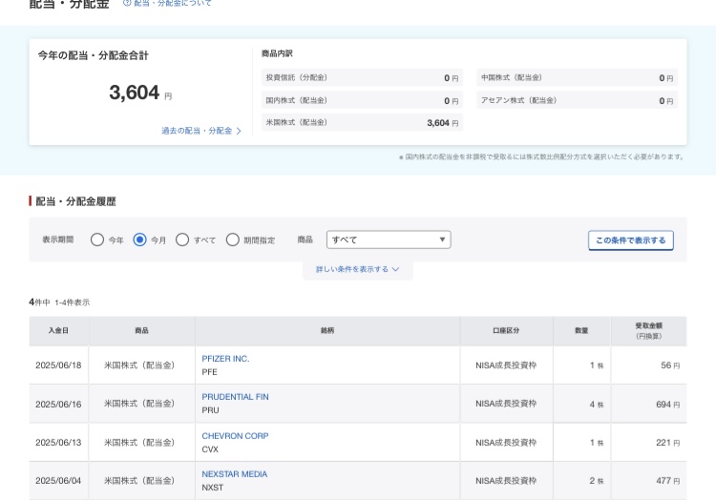
Task: Click the 中国株式（配当金）breakdown row
Action: click(578, 77)
